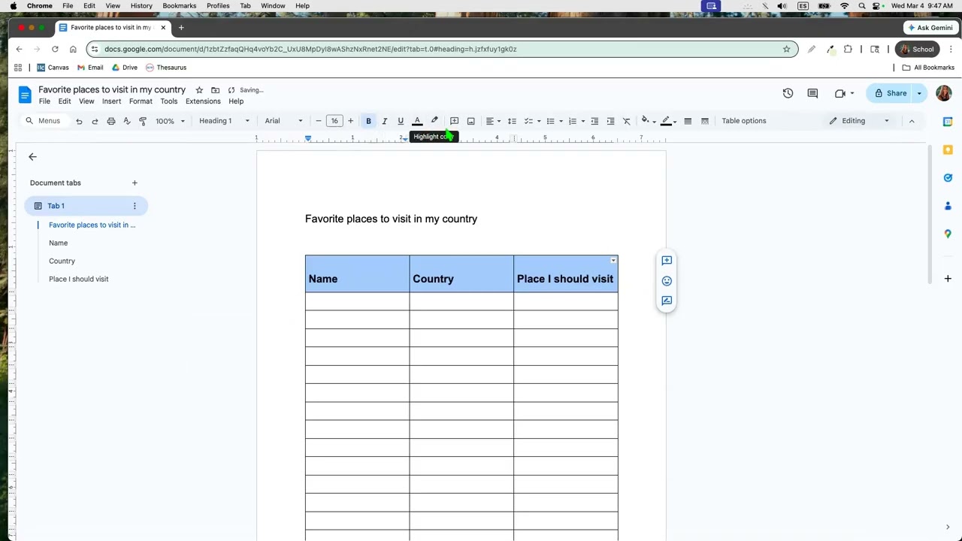962x541 pixels.
Task: Open the Heading 1 paragraph style dropdown
Action: tap(224, 121)
